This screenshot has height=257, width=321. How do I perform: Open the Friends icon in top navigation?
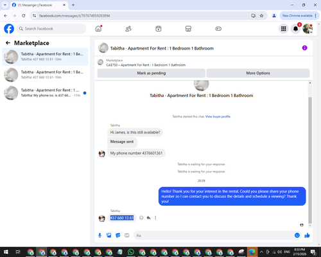pyautogui.click(x=128, y=29)
